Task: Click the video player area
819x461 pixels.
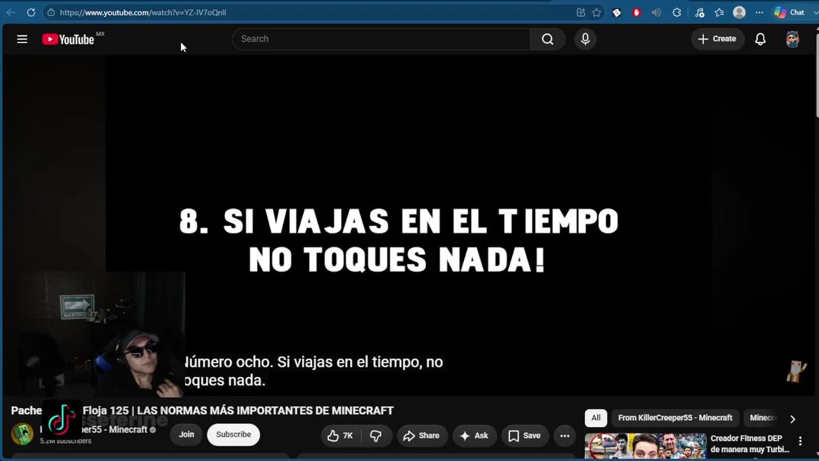Action: pos(408,225)
